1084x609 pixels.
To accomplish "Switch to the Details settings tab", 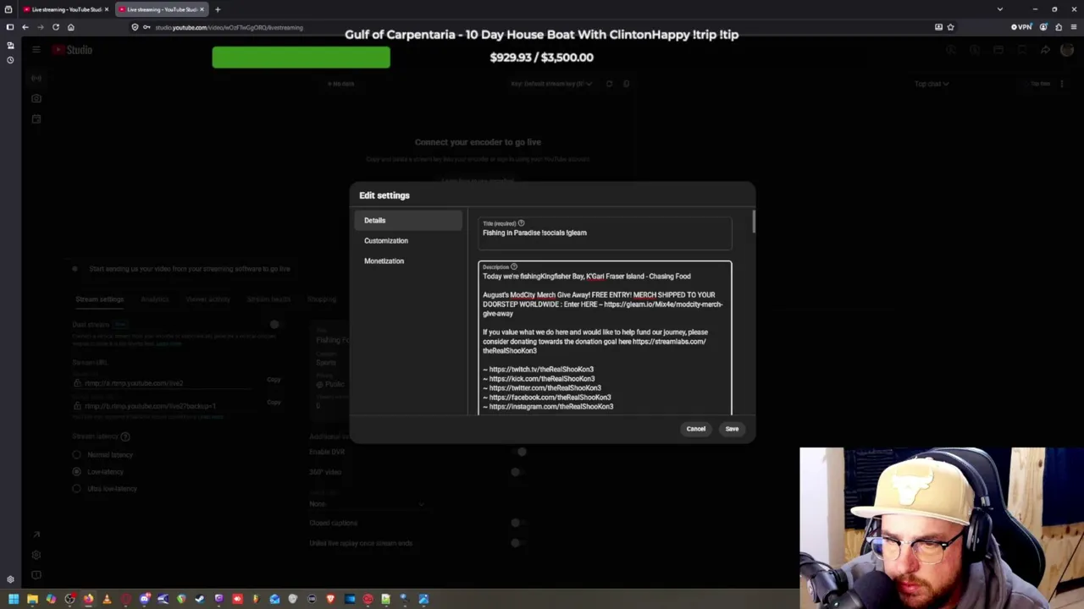I will (408, 221).
